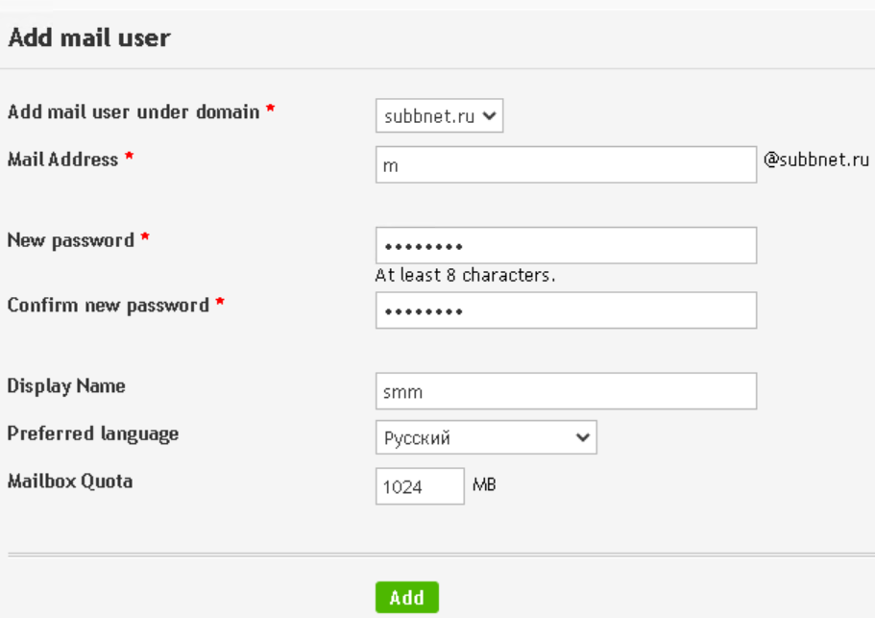Click the "Preferred language" label text
The image size is (875, 618).
(93, 433)
